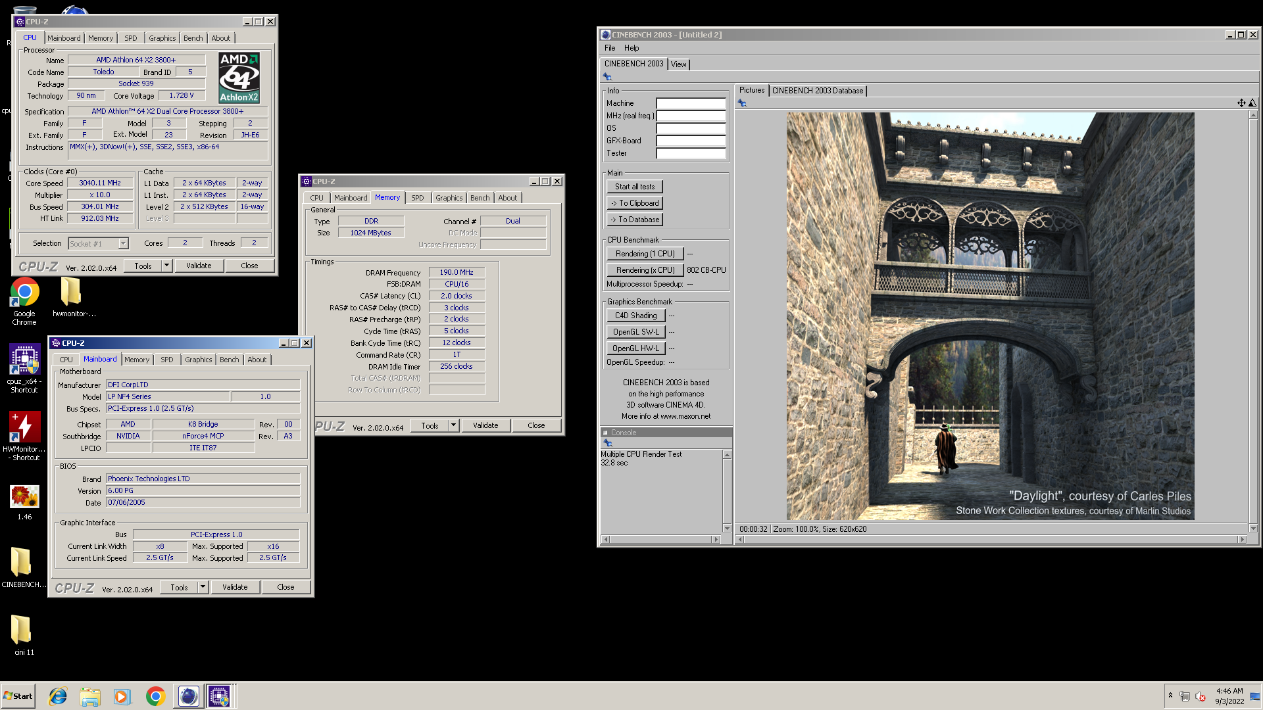Click the AMD Athlon 64 X2 logo
1263x710 pixels.
coord(239,78)
